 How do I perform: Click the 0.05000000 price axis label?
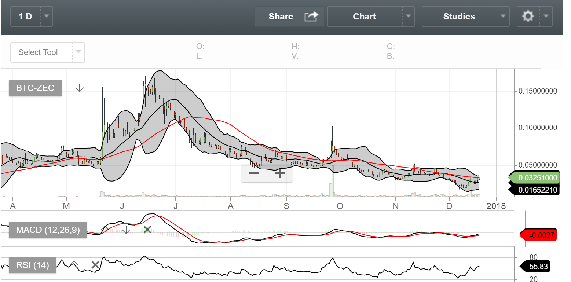(x=538, y=165)
